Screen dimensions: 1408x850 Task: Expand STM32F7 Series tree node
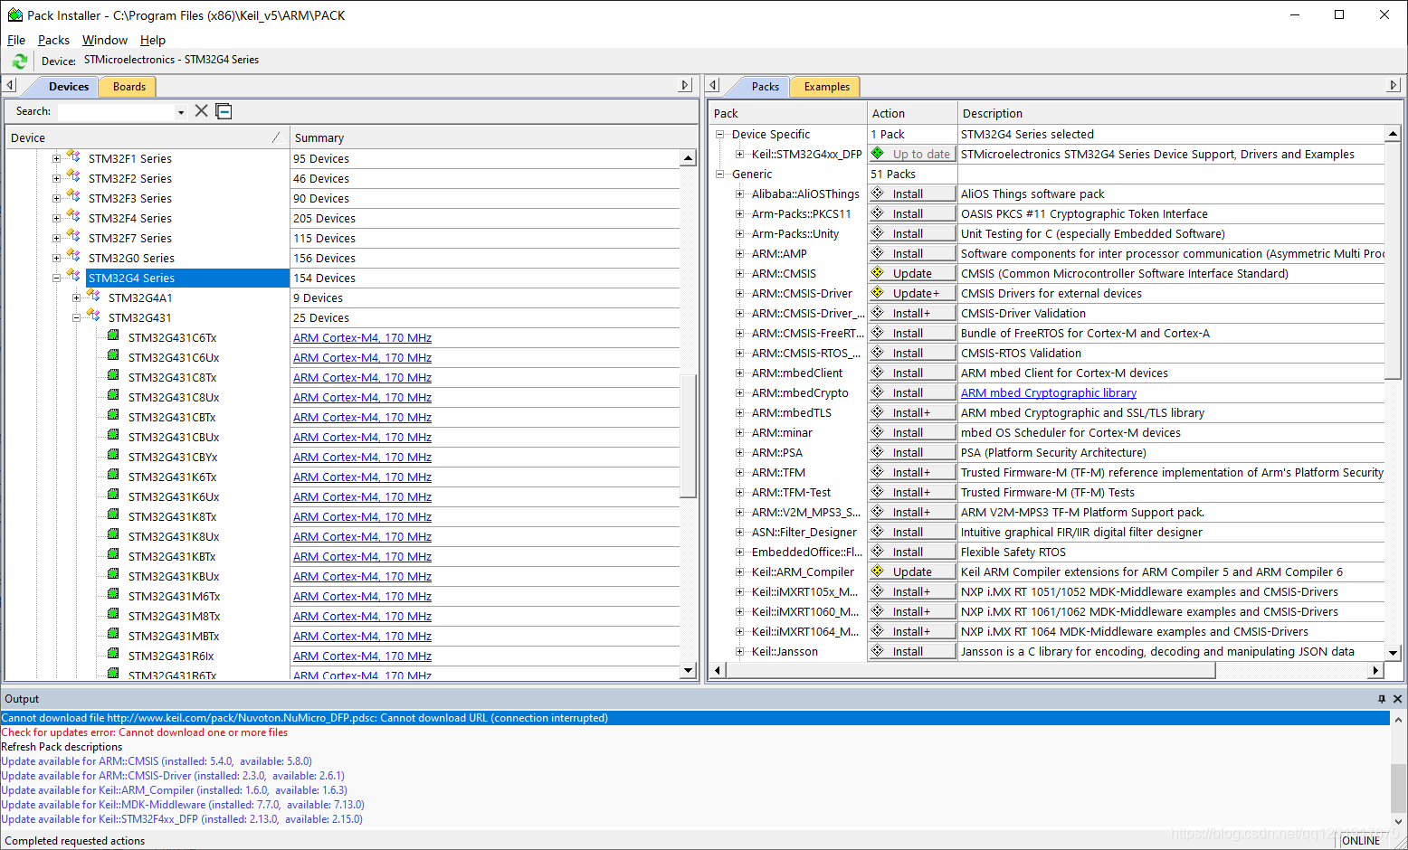tap(56, 238)
